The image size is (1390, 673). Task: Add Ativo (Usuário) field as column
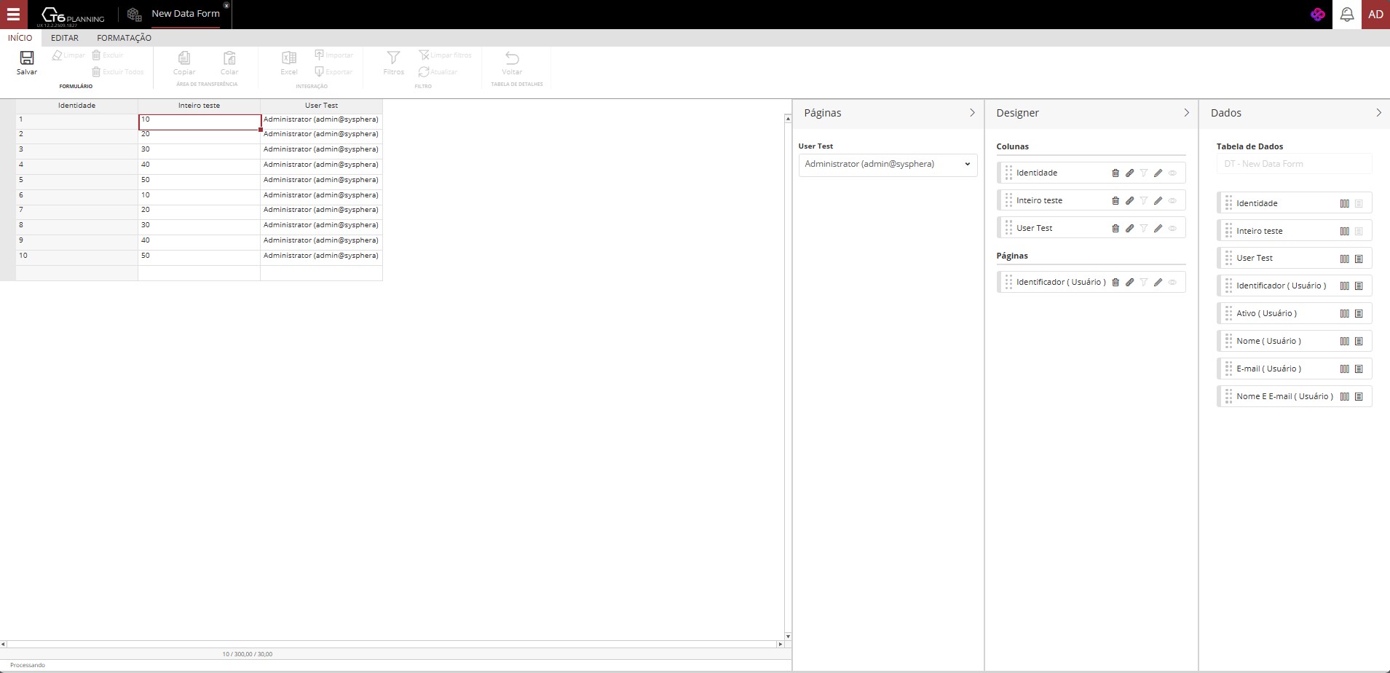pos(1344,314)
